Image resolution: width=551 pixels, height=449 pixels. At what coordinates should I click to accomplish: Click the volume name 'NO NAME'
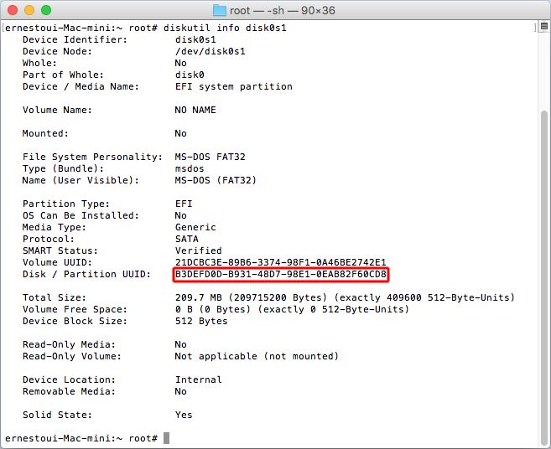pos(195,110)
